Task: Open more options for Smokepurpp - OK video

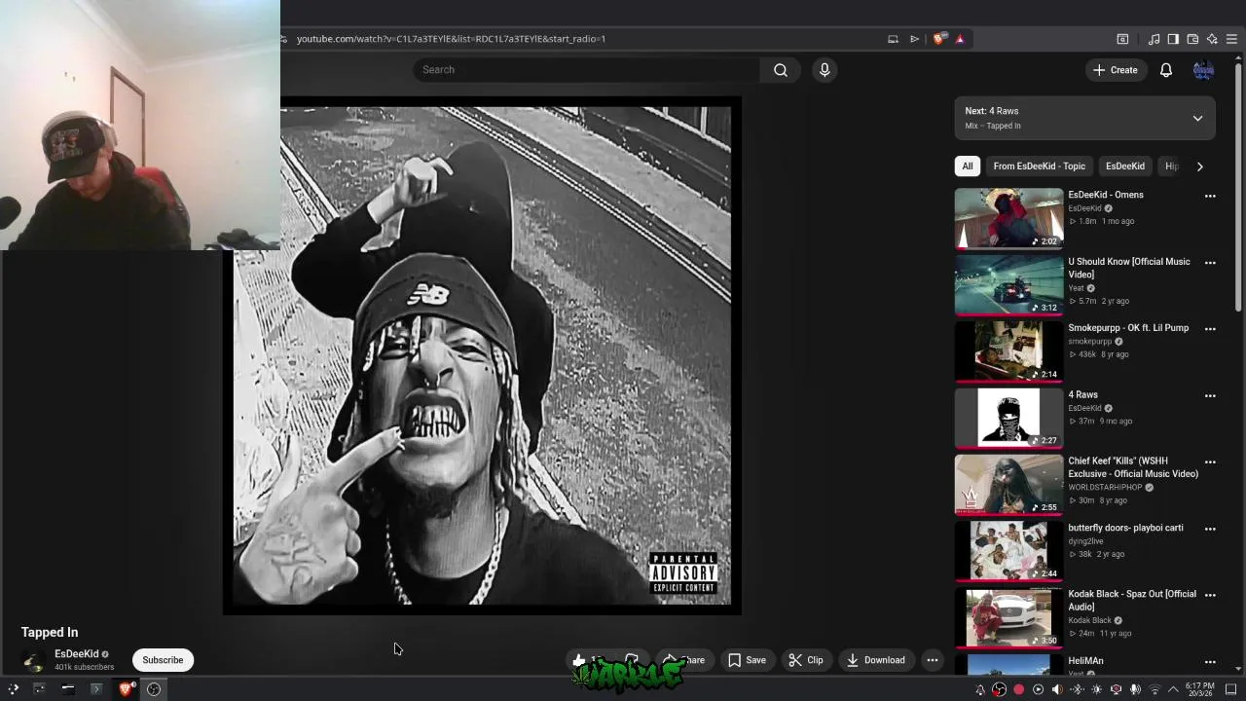Action: coord(1210,329)
